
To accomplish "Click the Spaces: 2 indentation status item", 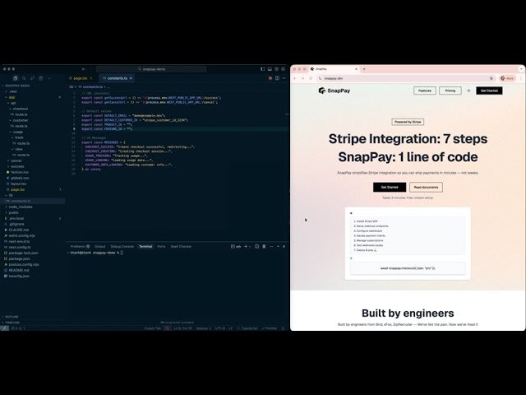I will pyautogui.click(x=204, y=328).
